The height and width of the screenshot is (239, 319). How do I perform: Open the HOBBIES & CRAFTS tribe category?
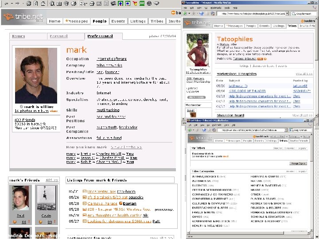(265, 177)
